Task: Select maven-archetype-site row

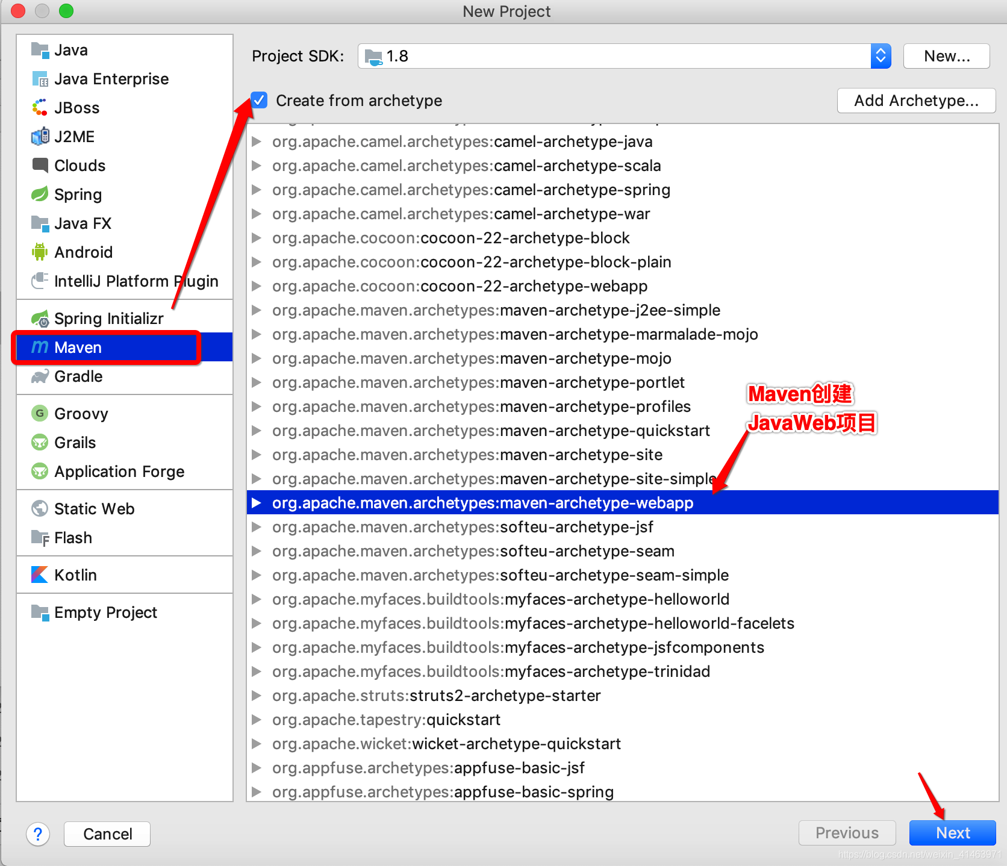Action: point(623,455)
